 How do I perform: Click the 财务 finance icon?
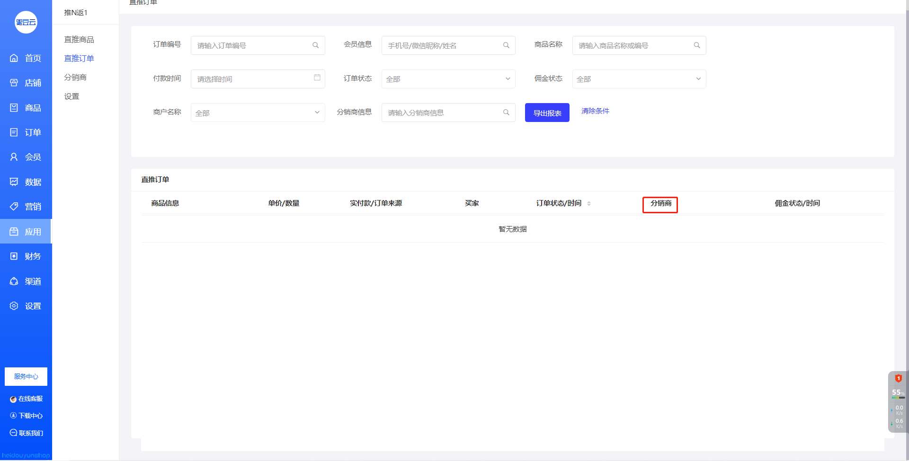[x=14, y=256]
